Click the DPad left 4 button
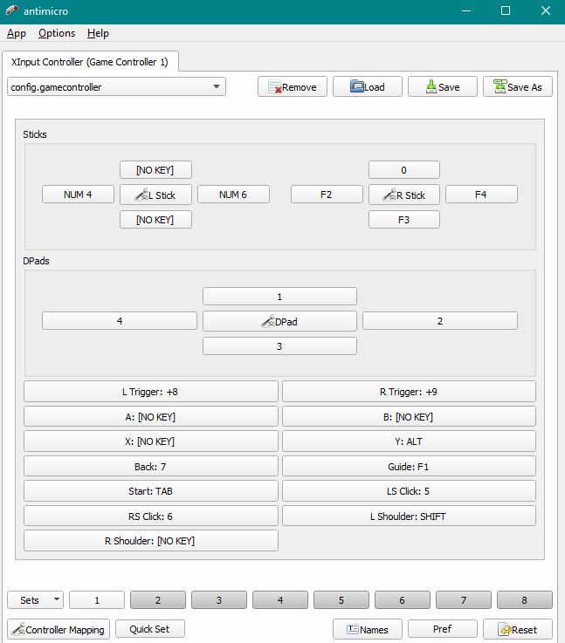565x643 pixels. point(120,321)
